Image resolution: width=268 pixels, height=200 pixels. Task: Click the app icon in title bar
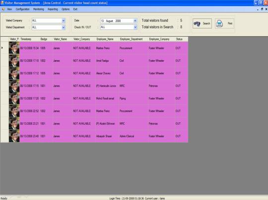point(2,3)
